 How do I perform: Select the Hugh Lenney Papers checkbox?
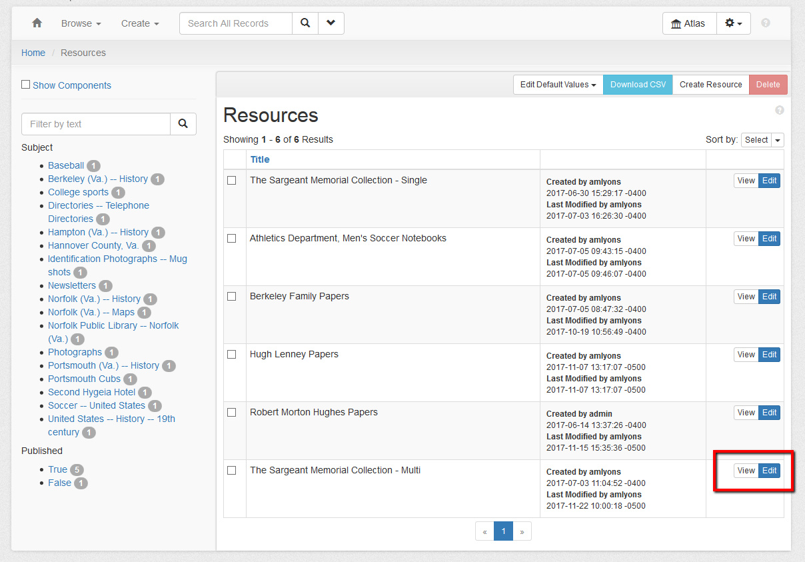click(232, 355)
